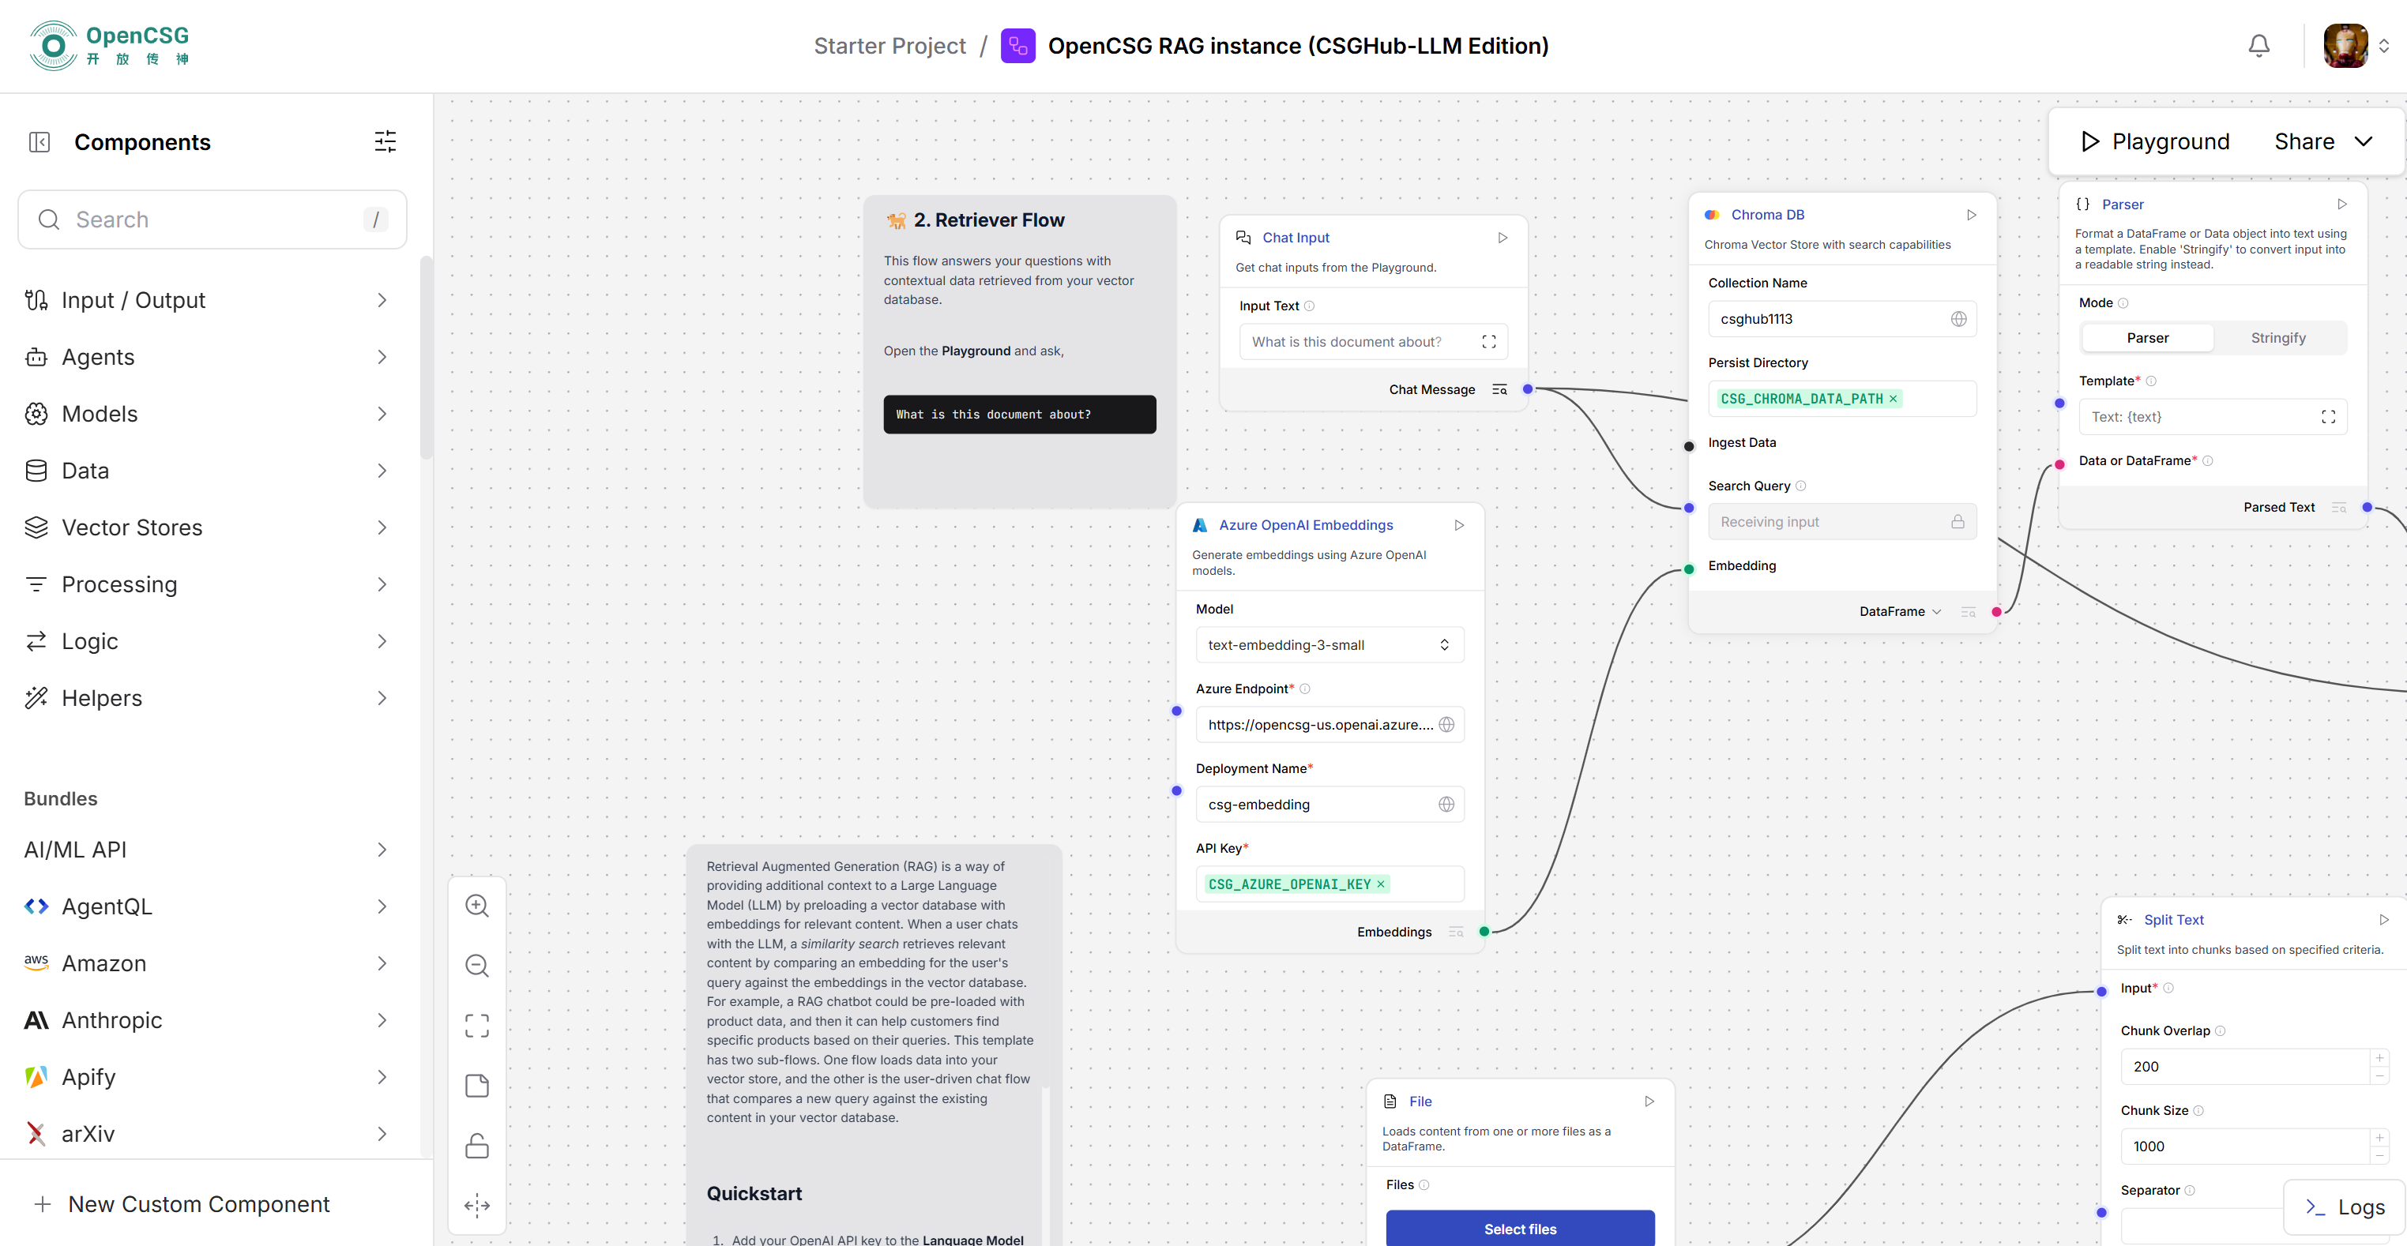Viewport: 2407px width, 1246px height.
Task: Click the notifications bell icon
Action: 2258,46
